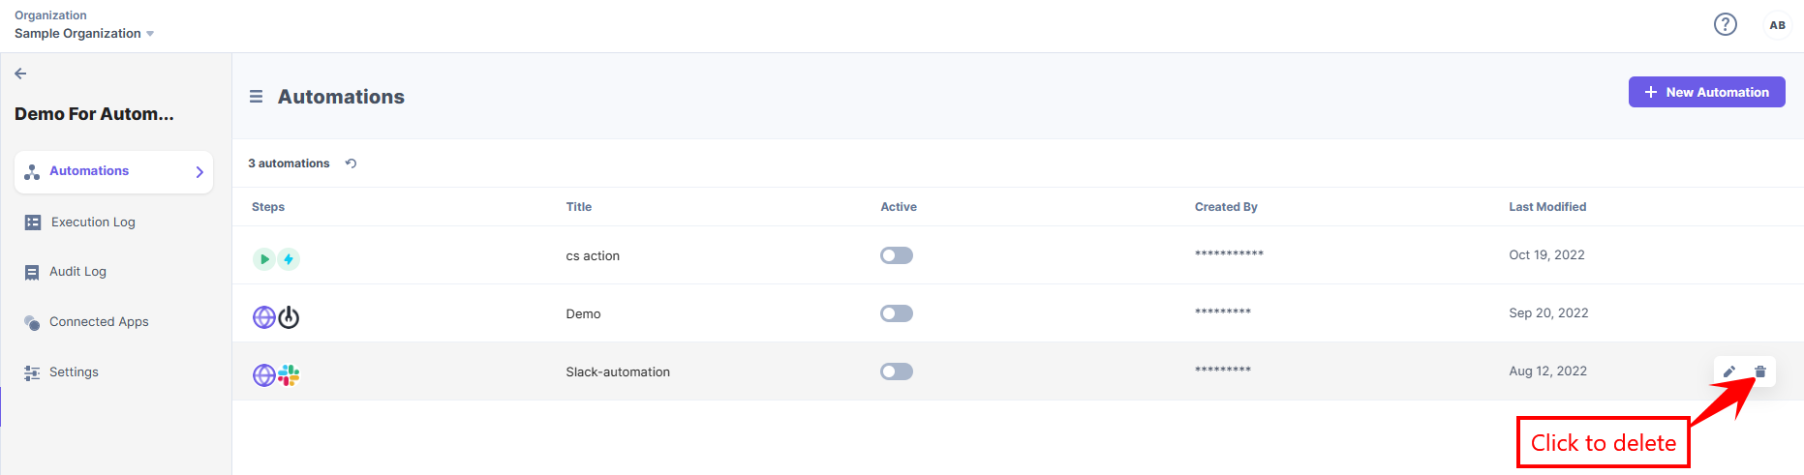Click the pencil edit icon for Slack-automation
The image size is (1804, 475).
[1728, 371]
